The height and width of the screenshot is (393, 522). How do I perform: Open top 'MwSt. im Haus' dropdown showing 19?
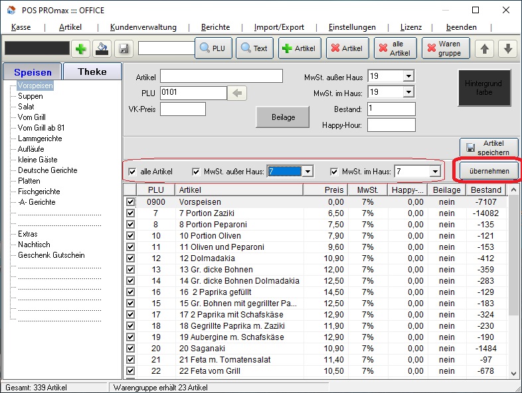pos(408,92)
